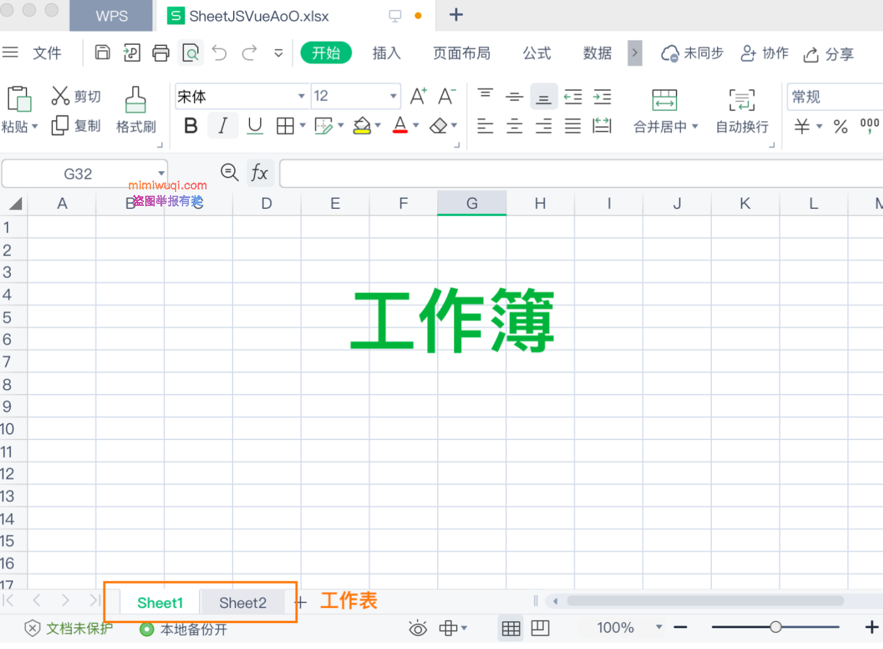Click the 复制 (copy) icon
Image resolution: width=883 pixels, height=649 pixels.
(60, 125)
